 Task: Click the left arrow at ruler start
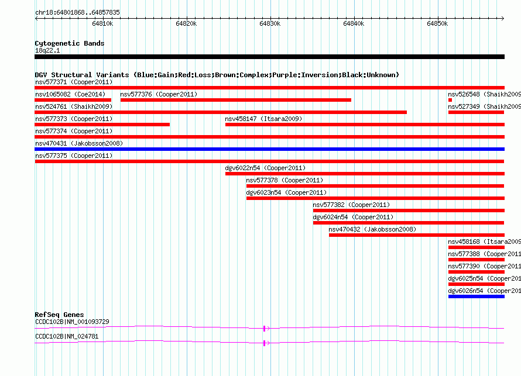click(36, 18)
